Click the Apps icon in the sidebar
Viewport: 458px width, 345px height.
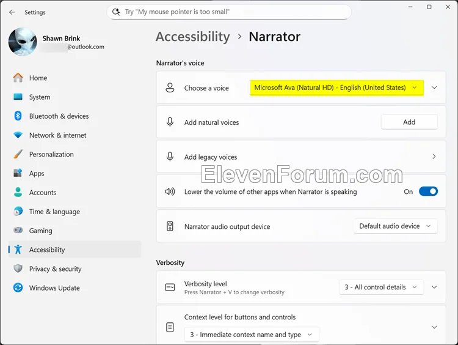(x=18, y=173)
